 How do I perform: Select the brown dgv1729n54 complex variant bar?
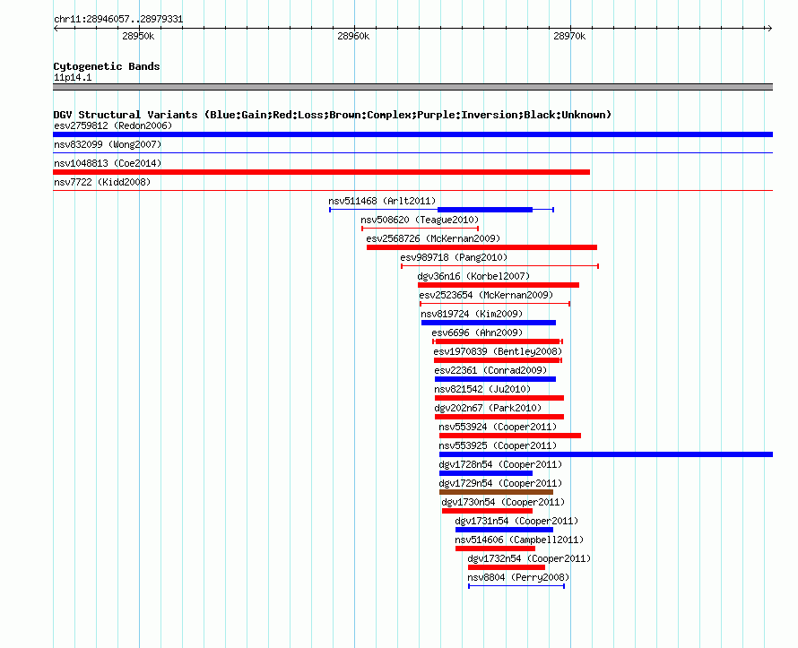[496, 492]
